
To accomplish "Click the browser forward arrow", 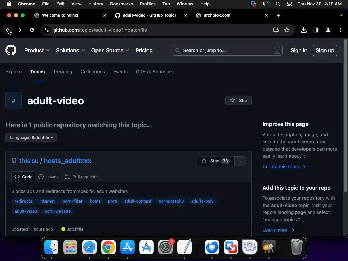I will pos(20,30).
